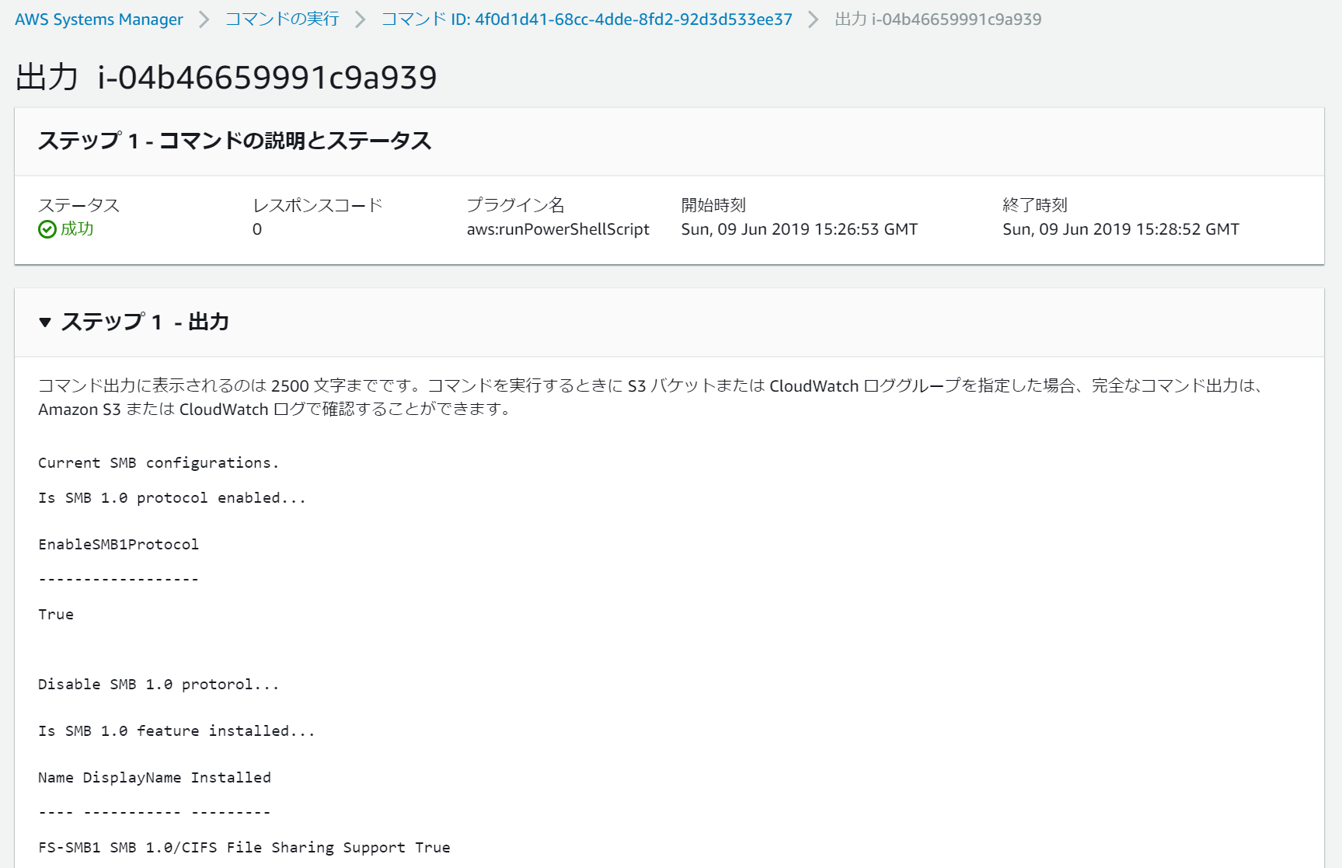Click the EnableSMB1Protocol output line
Image resolution: width=1342 pixels, height=868 pixels.
pyautogui.click(x=118, y=544)
